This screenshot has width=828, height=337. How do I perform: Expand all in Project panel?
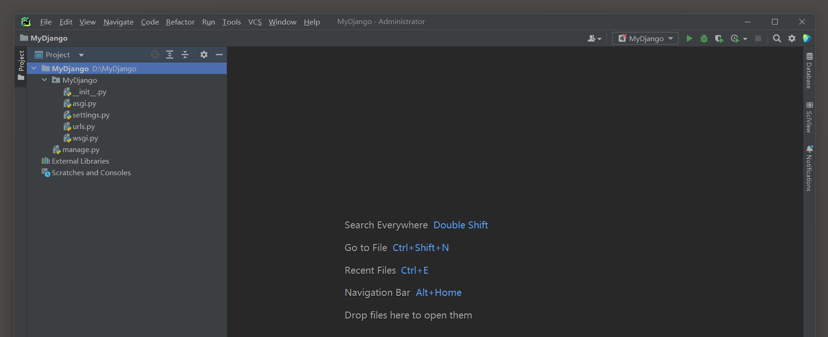(x=170, y=55)
